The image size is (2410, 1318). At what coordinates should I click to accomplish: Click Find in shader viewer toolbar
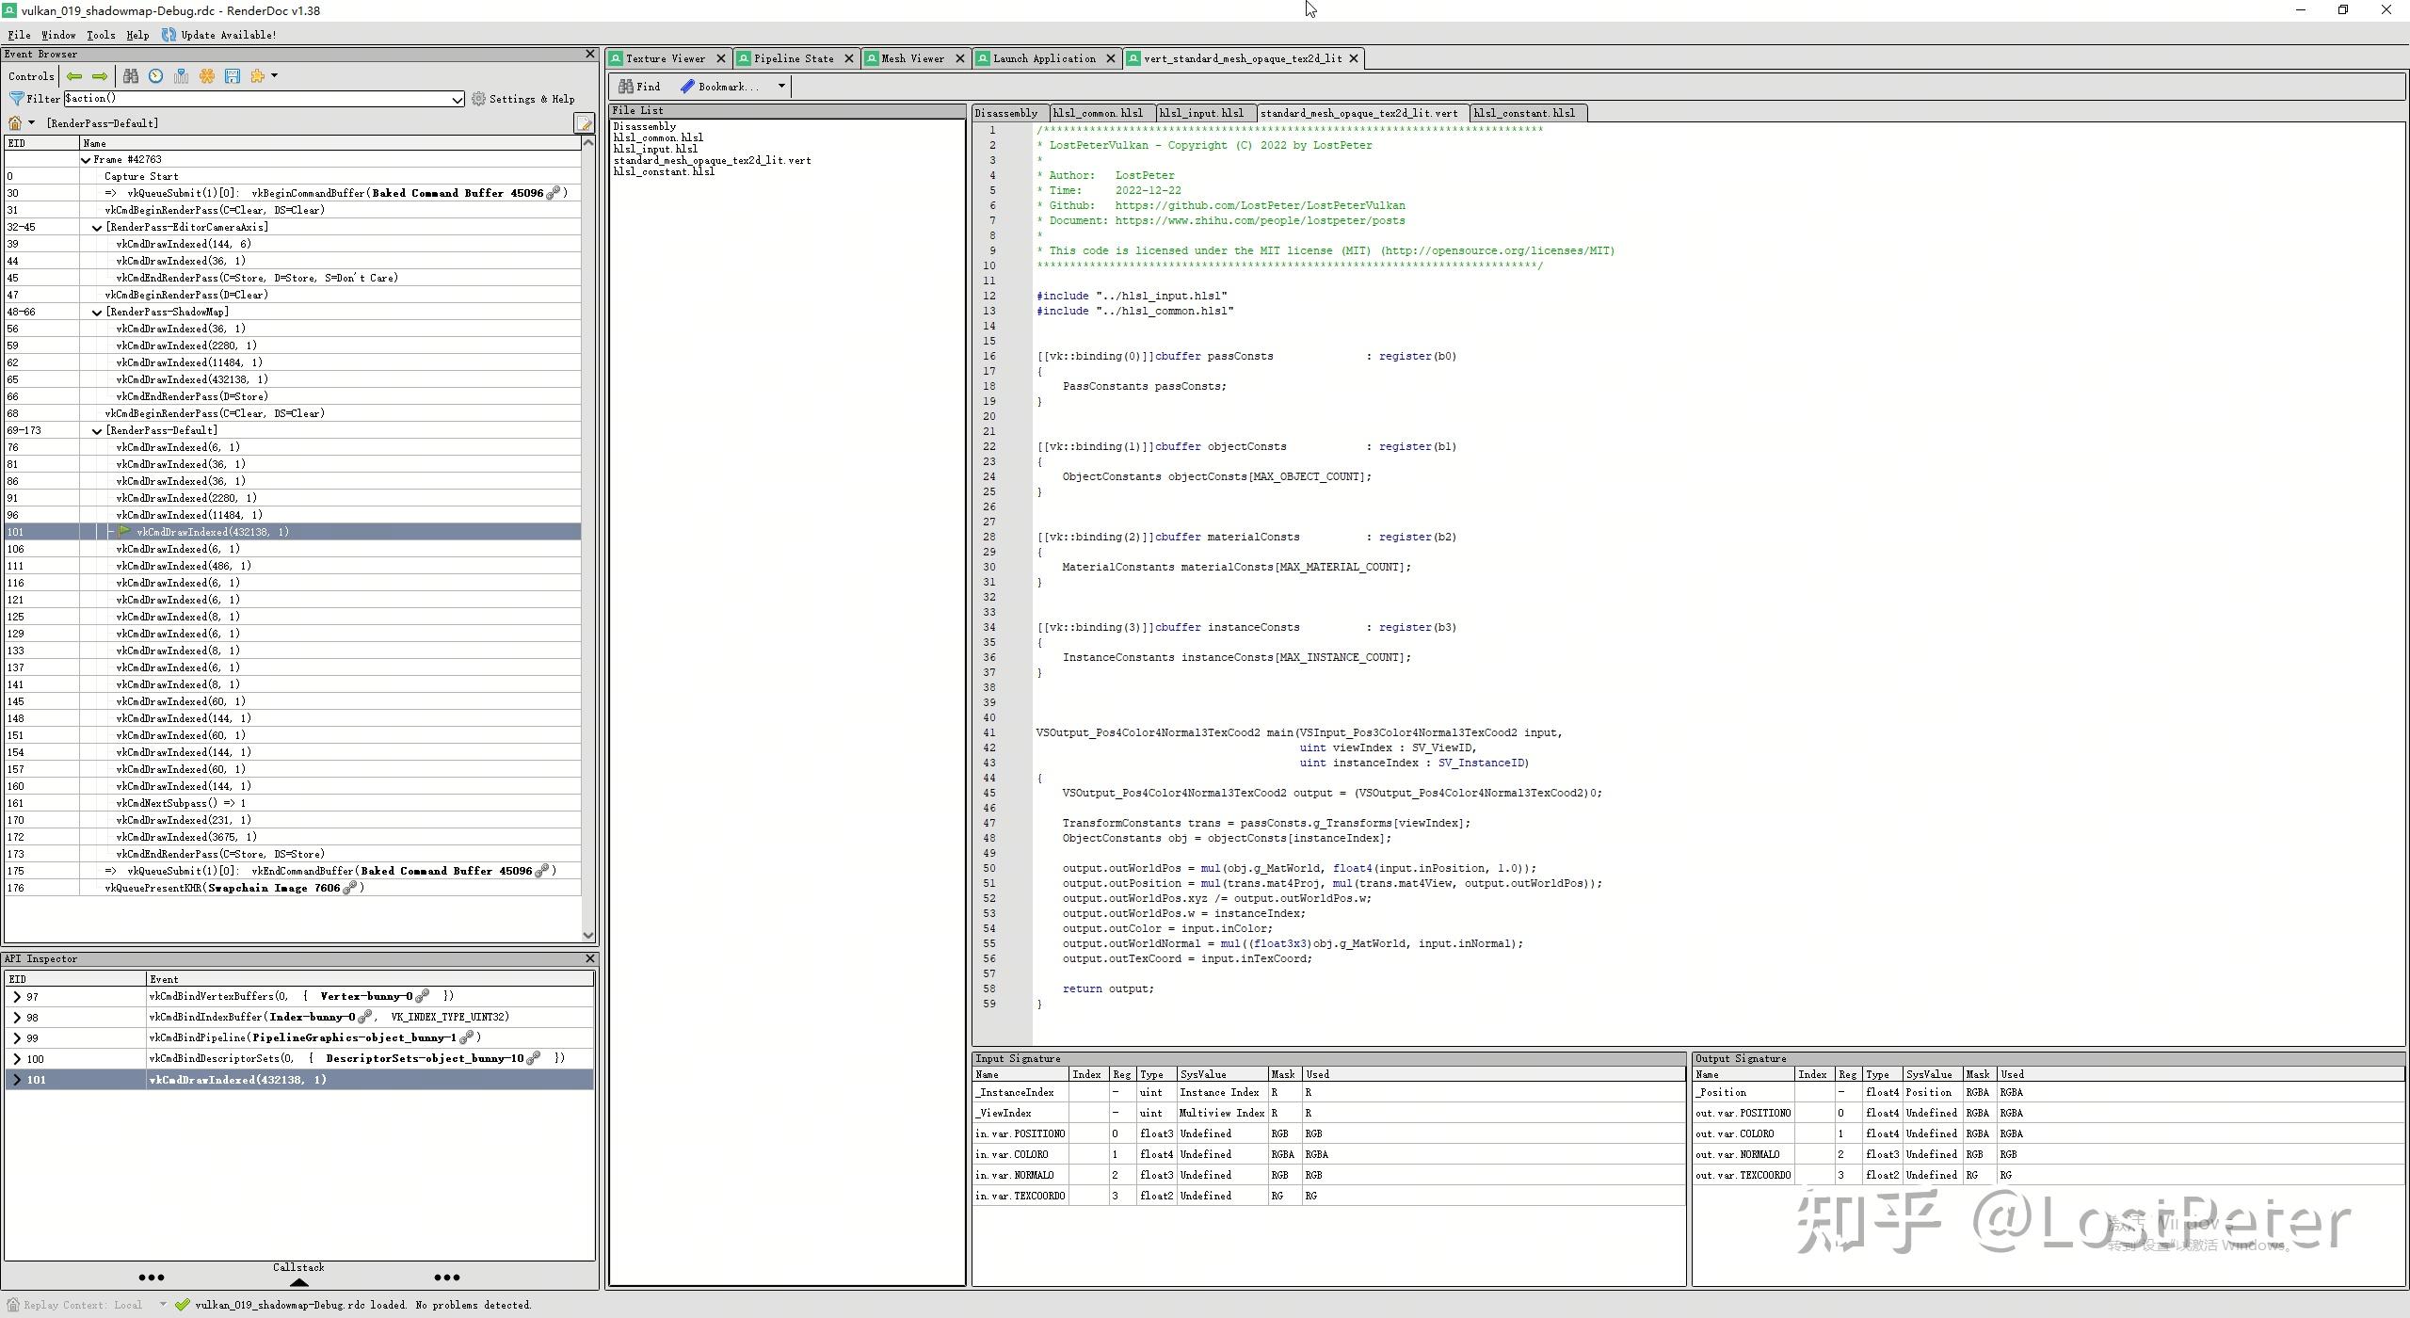[640, 87]
